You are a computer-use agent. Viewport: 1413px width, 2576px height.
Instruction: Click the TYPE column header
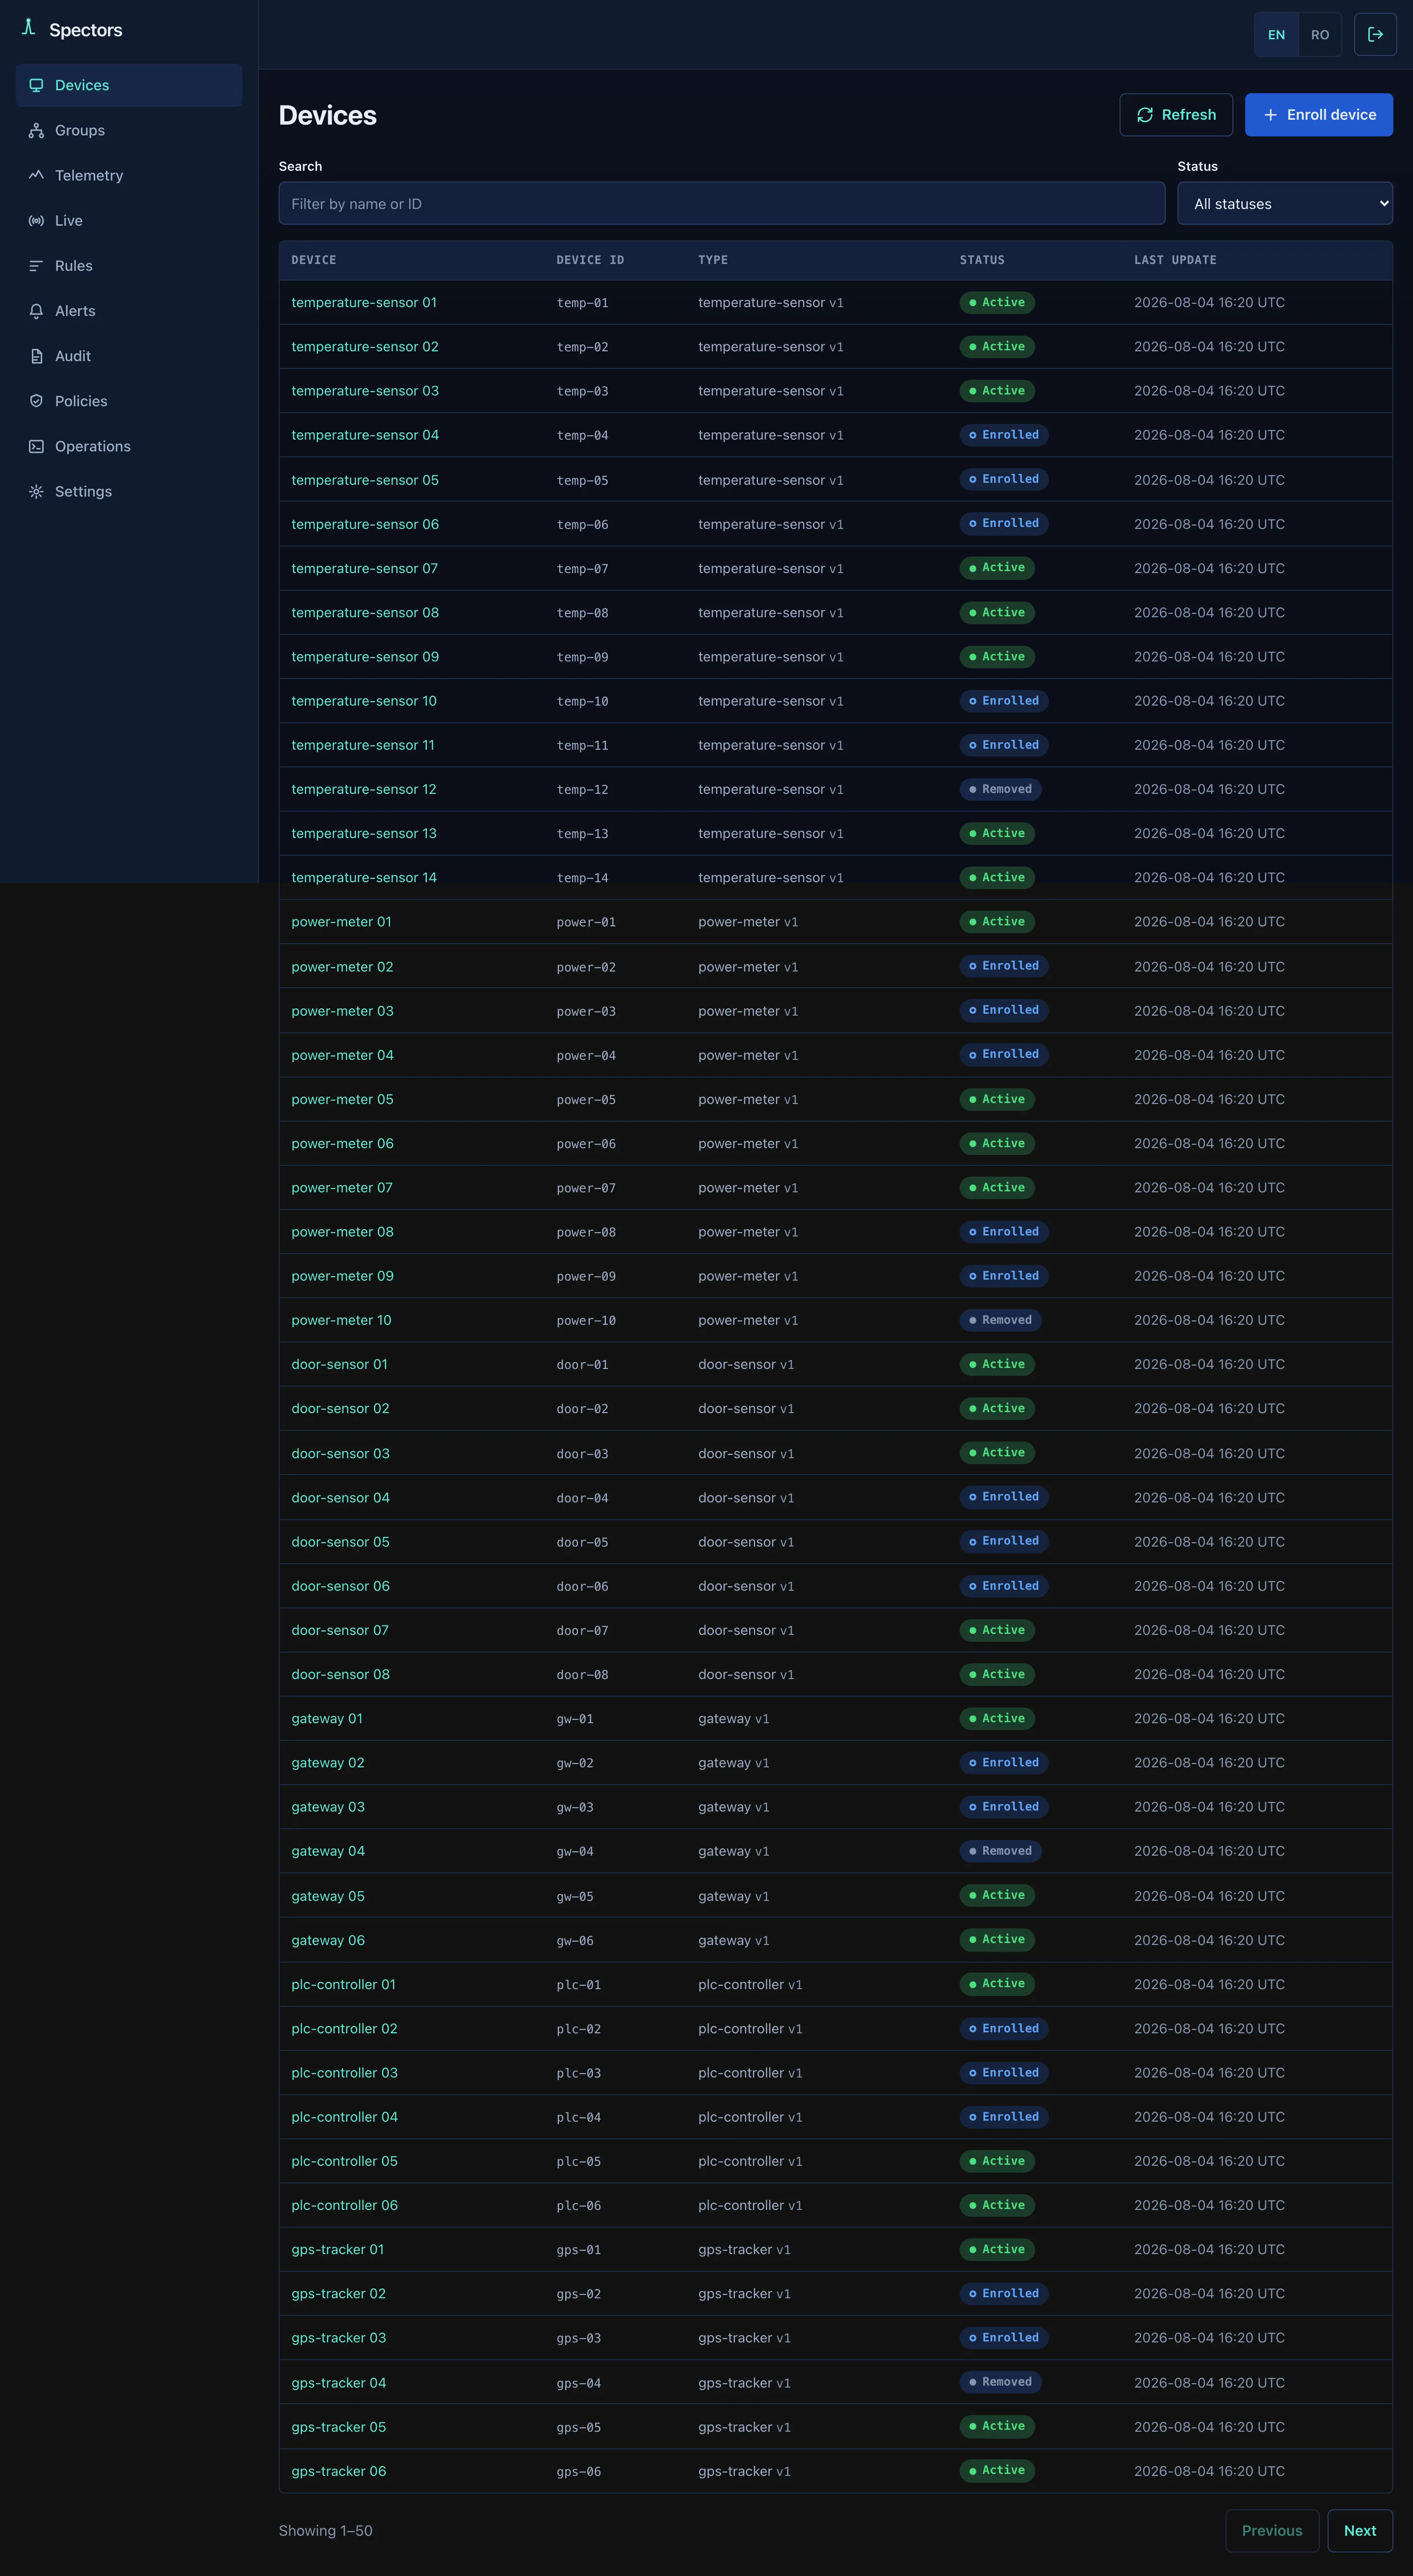click(713, 260)
